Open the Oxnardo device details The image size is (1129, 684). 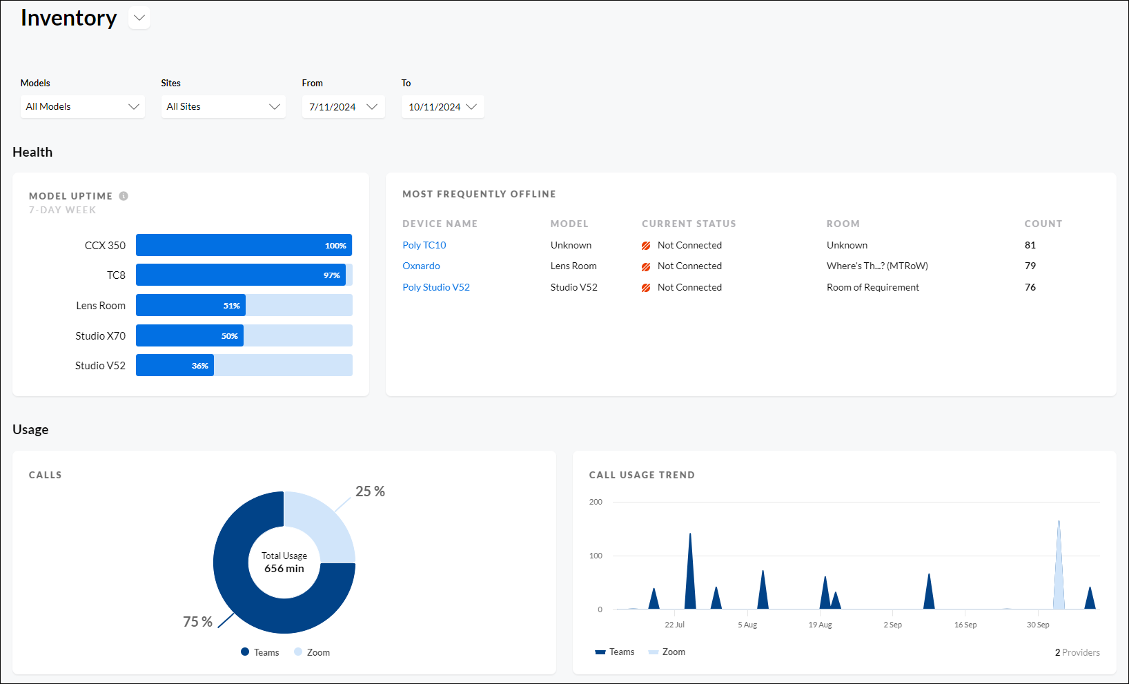(x=421, y=266)
